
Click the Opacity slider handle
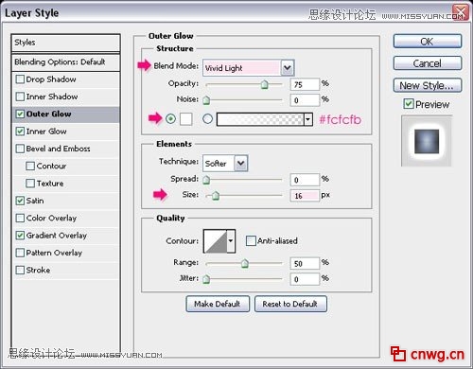point(265,84)
